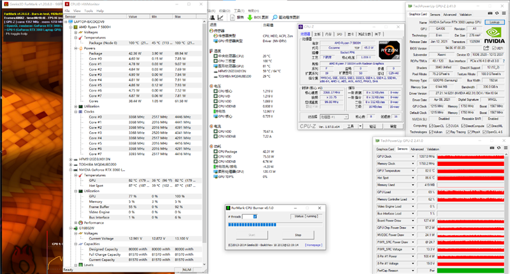
Task: Click Value column header in HWMonitor
Action: [x=139, y=17]
